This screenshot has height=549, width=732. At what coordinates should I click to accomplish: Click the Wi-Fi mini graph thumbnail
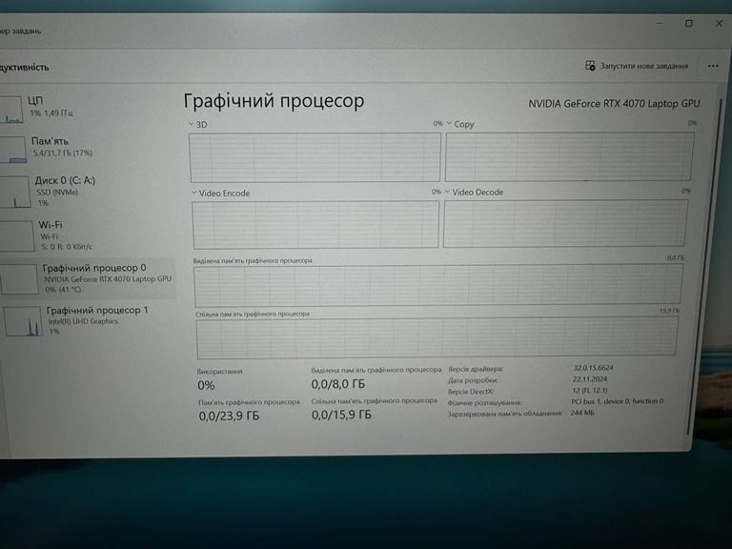(x=17, y=236)
